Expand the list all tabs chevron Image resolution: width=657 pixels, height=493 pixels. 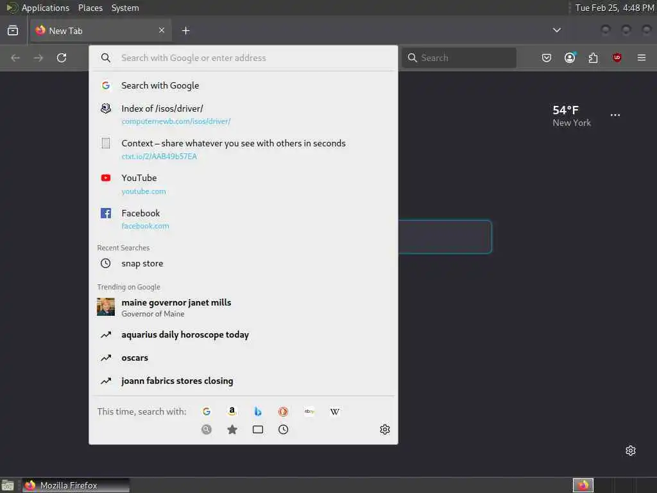[x=556, y=30]
